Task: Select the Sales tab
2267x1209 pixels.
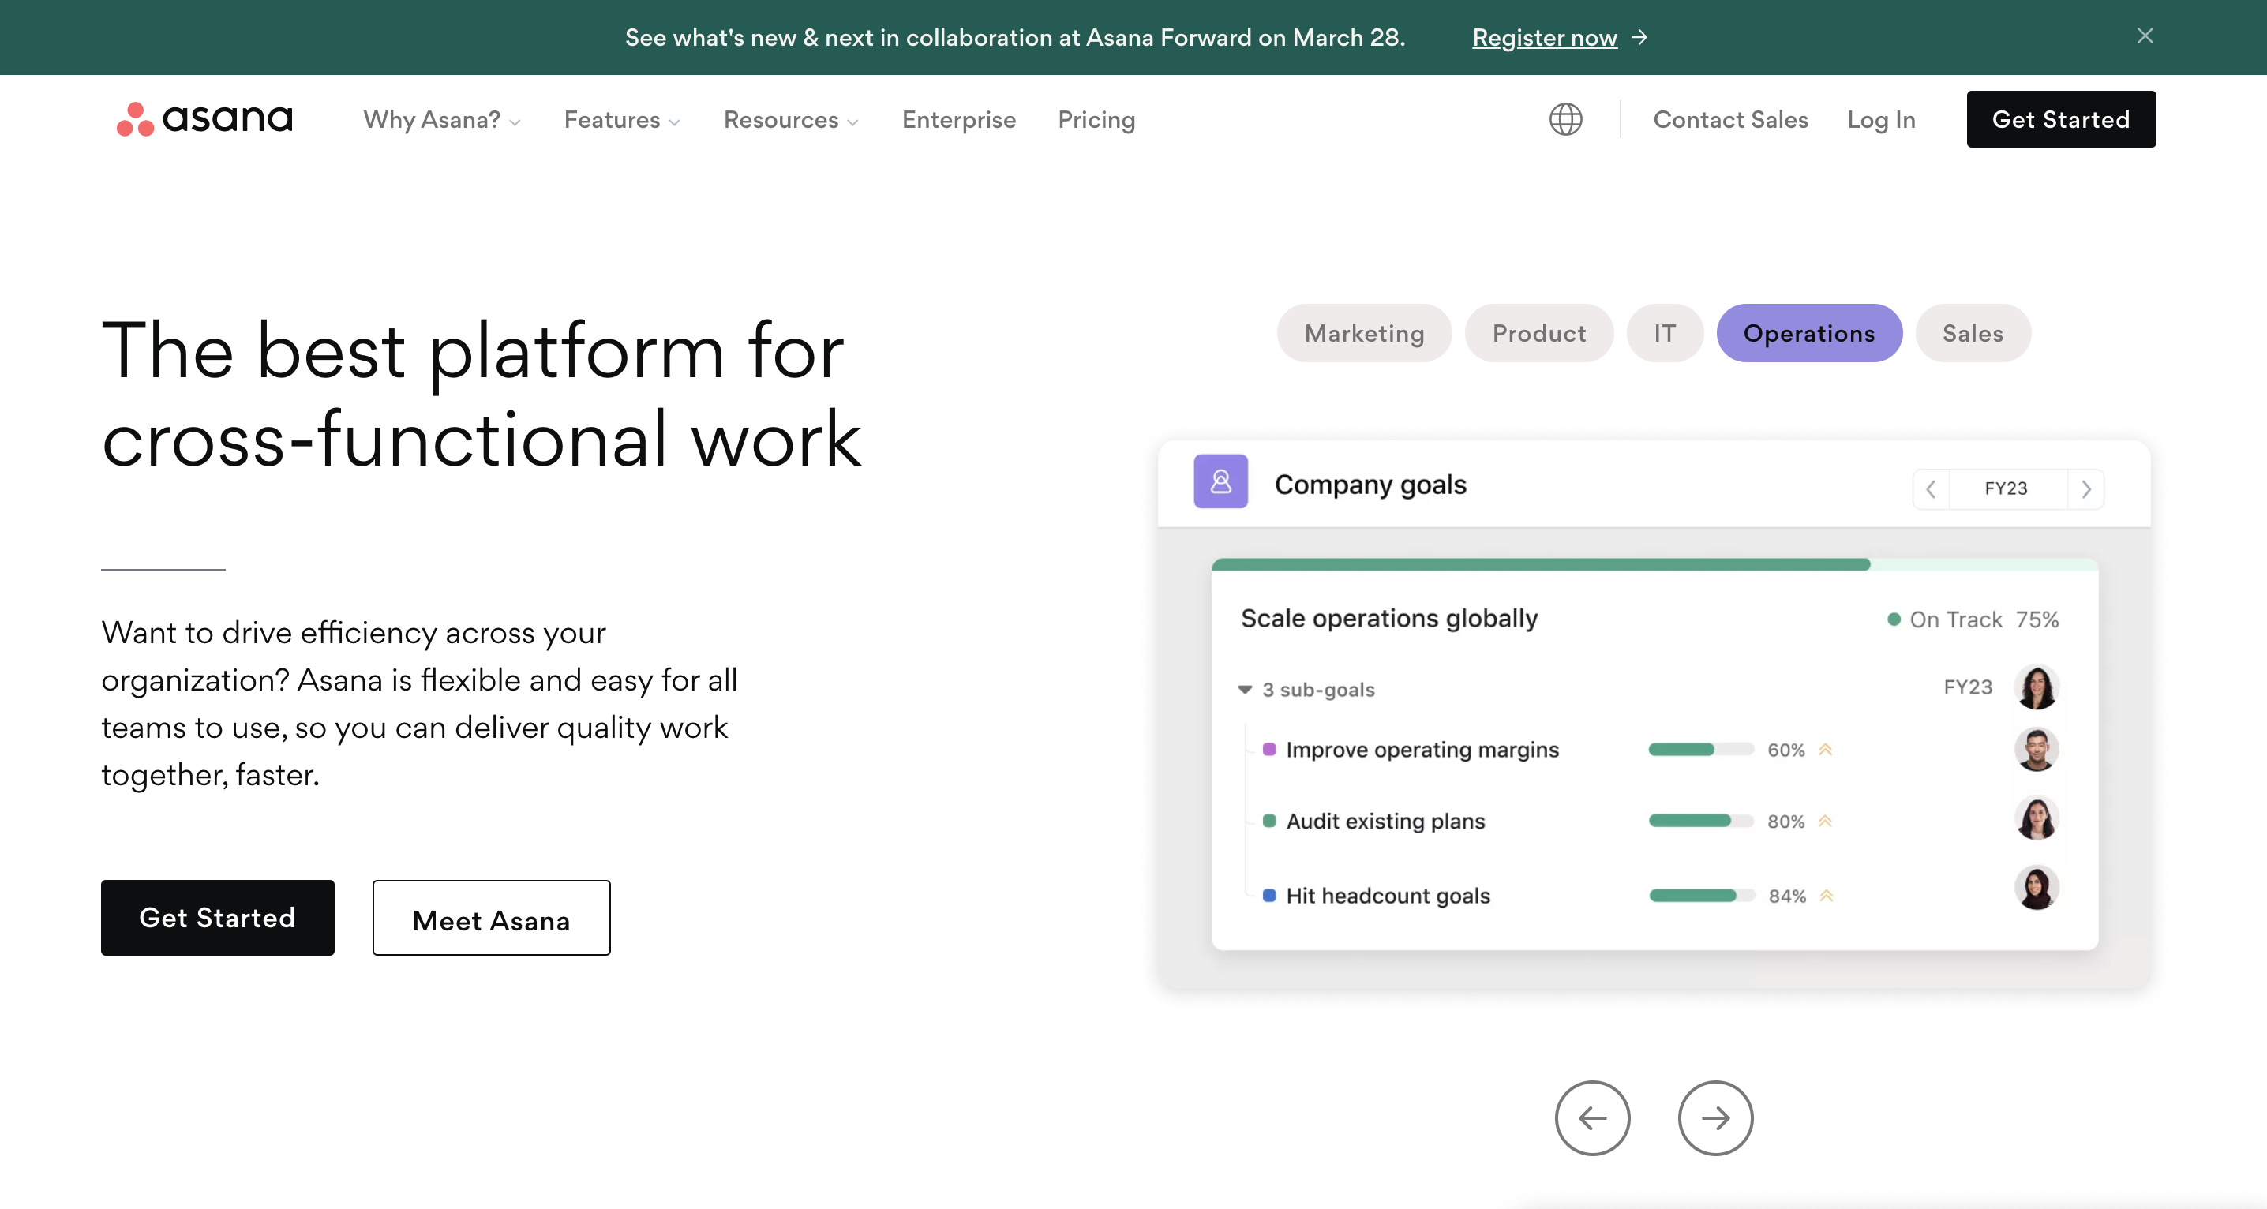Action: (1973, 332)
